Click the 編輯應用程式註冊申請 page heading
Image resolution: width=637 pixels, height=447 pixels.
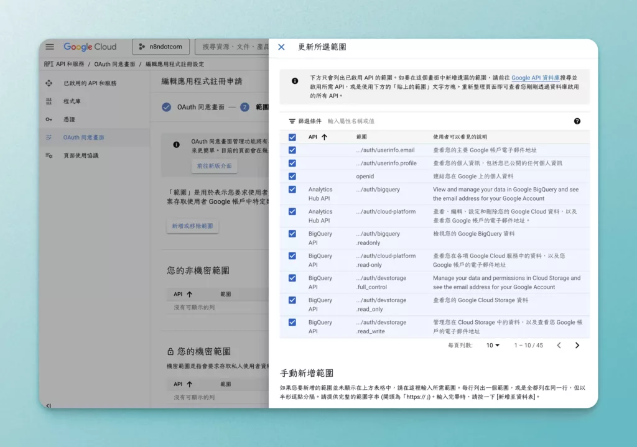pyautogui.click(x=202, y=81)
